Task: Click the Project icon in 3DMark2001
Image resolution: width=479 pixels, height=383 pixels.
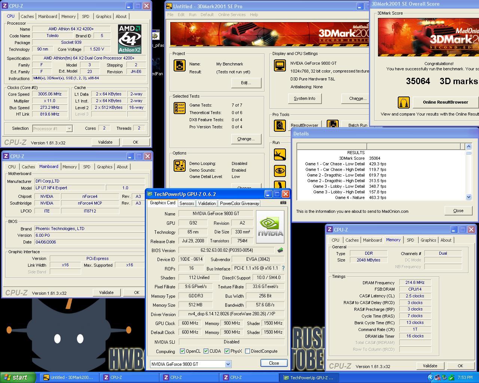Action: [180, 65]
